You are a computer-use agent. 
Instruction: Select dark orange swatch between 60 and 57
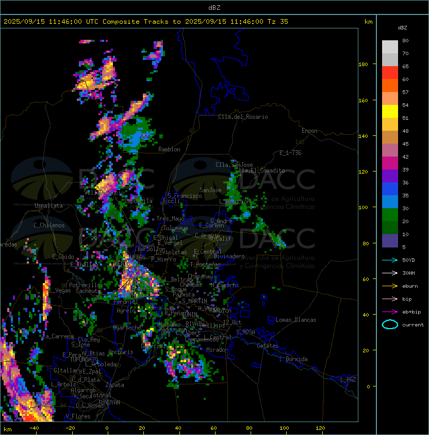[390, 85]
